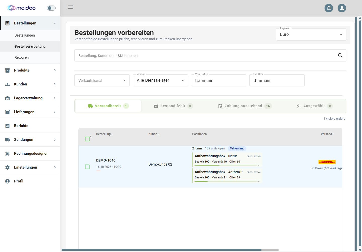The width and height of the screenshot is (362, 252).
Task: Click the DHL carrier logo
Action: click(x=327, y=162)
